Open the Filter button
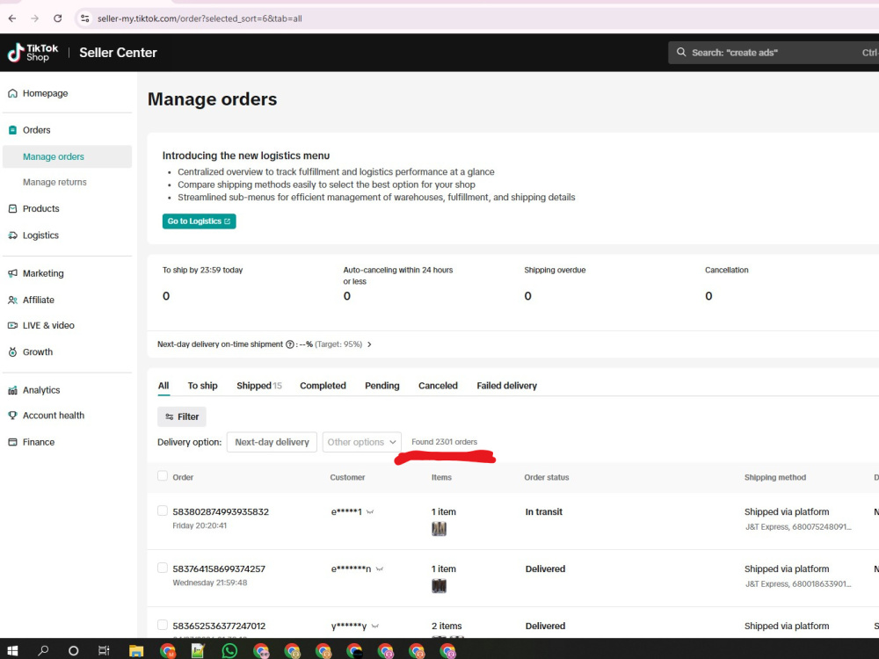The height and width of the screenshot is (659, 879). click(182, 416)
